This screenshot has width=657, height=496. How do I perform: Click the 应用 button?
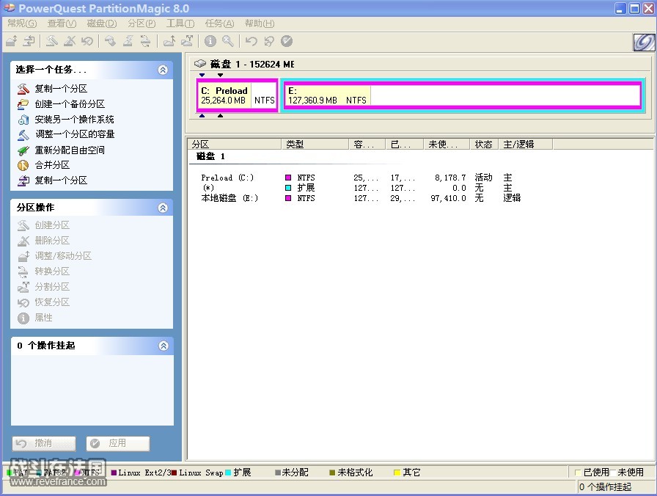[118, 443]
